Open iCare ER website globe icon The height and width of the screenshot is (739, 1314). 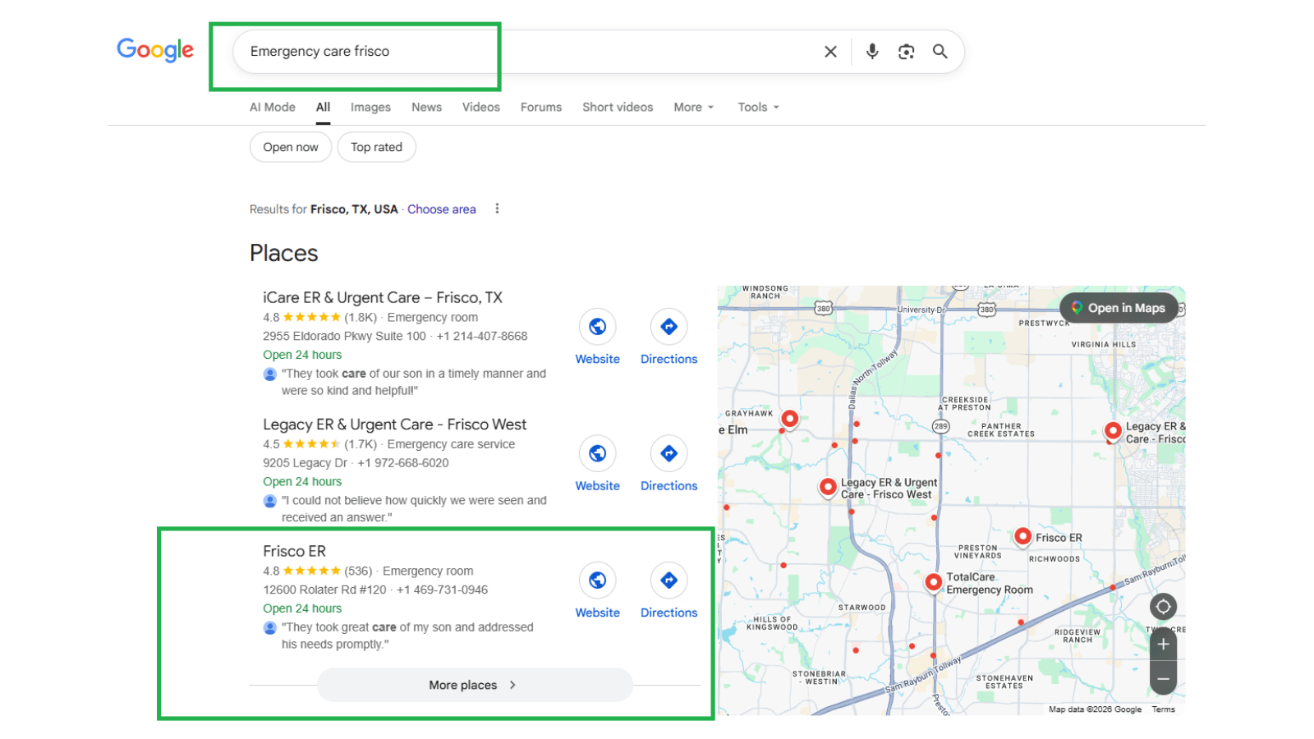click(598, 327)
